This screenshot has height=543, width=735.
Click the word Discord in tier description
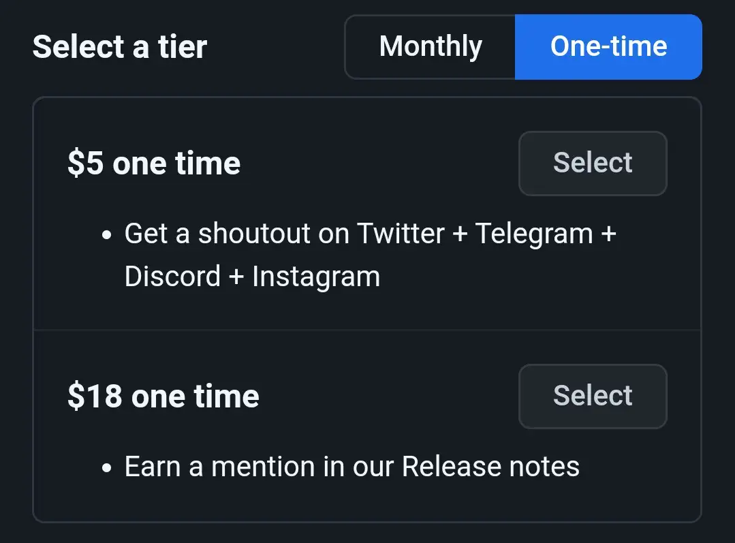172,276
